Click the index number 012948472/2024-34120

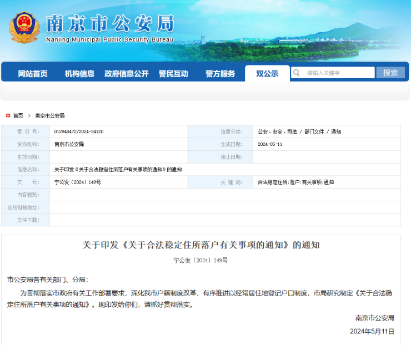pos(79,131)
